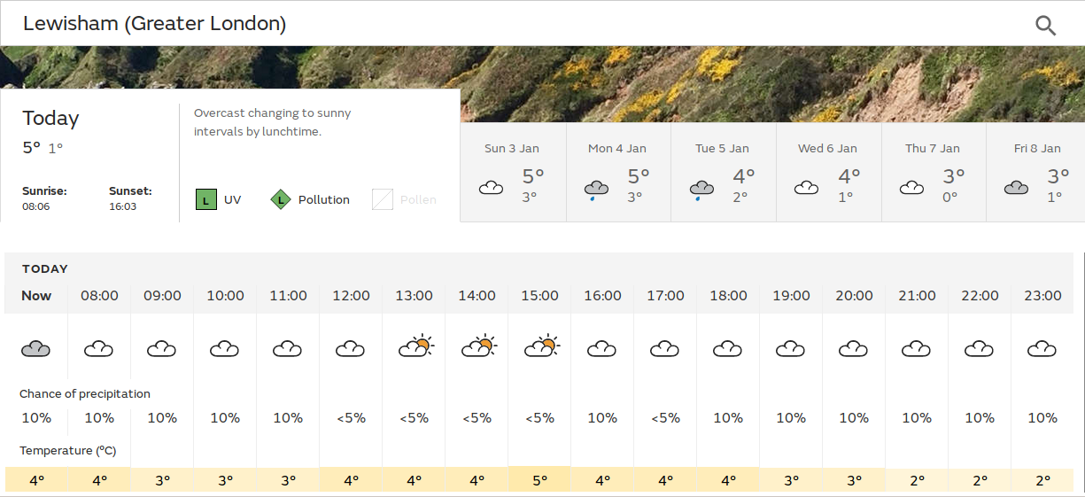Screen dimensions: 1085x497
Task: Click the 2° temperature cell at 23:00
Action: click(x=1042, y=480)
